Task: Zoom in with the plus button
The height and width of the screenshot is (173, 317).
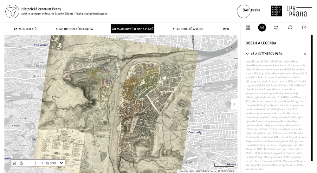Action: pyautogui.click(x=36, y=163)
